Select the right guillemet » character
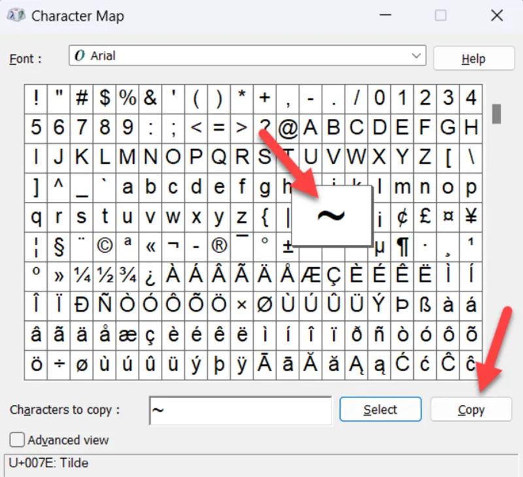 point(59,276)
